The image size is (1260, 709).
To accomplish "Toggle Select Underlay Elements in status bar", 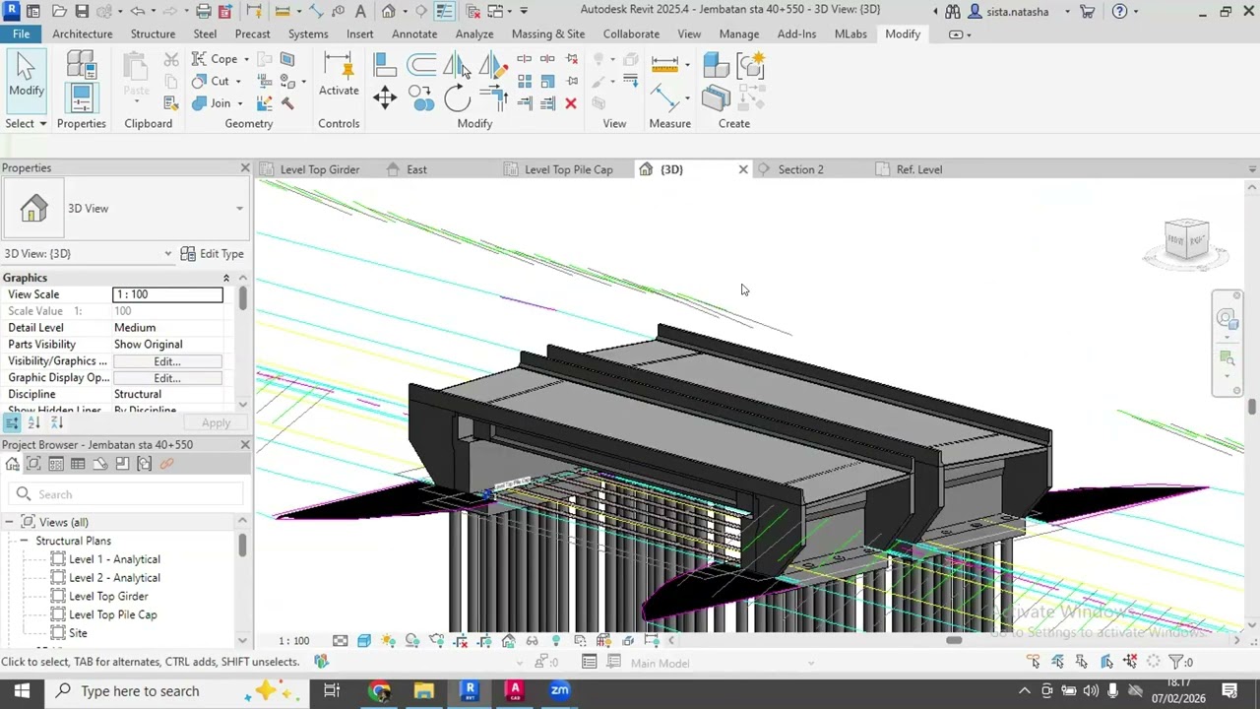I will [x=1058, y=662].
